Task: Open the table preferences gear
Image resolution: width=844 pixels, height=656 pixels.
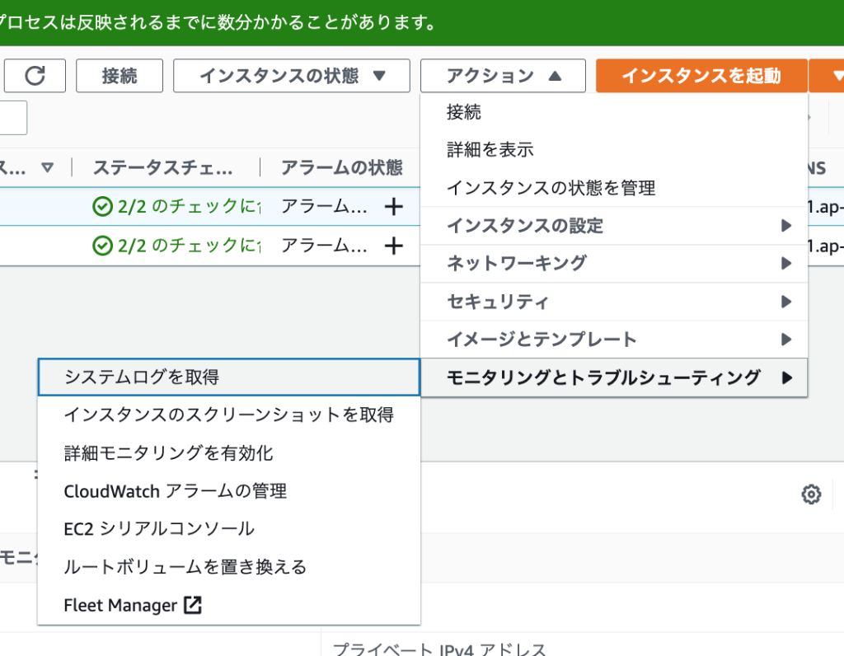Action: [811, 494]
